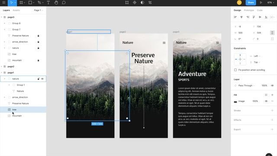The width and height of the screenshot is (277, 156).
Task: Expand Group 1 layer
Action: tap(9, 85)
